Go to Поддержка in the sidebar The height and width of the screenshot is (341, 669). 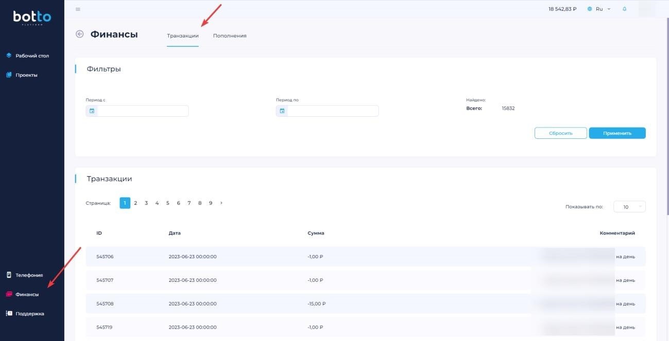pos(29,314)
